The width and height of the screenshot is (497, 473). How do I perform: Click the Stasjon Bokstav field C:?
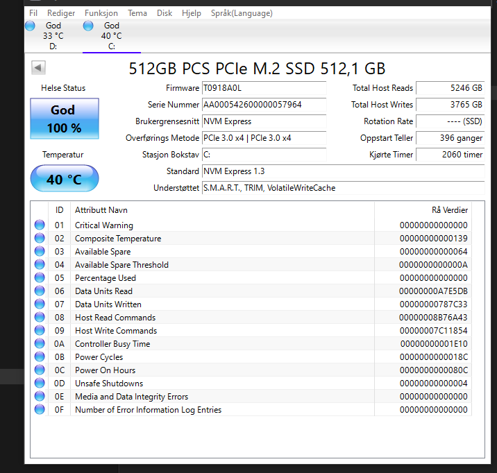pyautogui.click(x=264, y=155)
